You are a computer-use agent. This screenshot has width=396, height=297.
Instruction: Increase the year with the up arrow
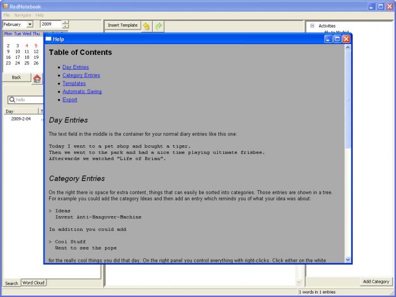coord(66,23)
